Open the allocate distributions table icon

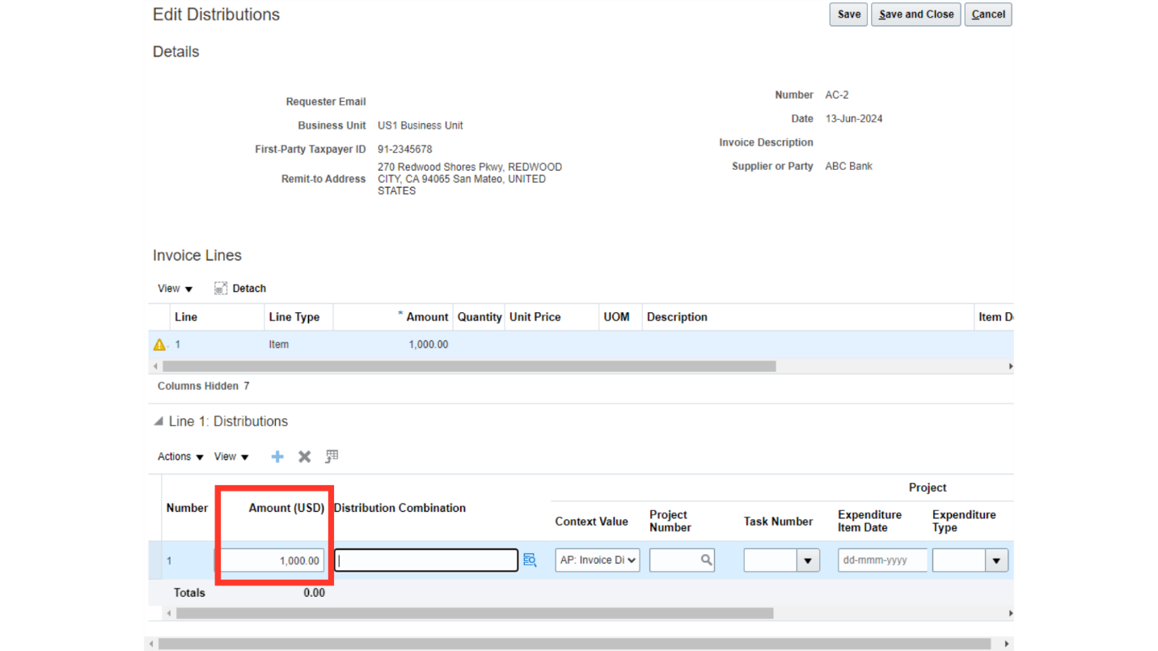coord(332,457)
